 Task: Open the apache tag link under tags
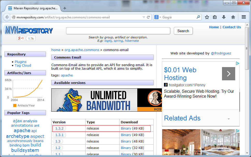(67, 75)
